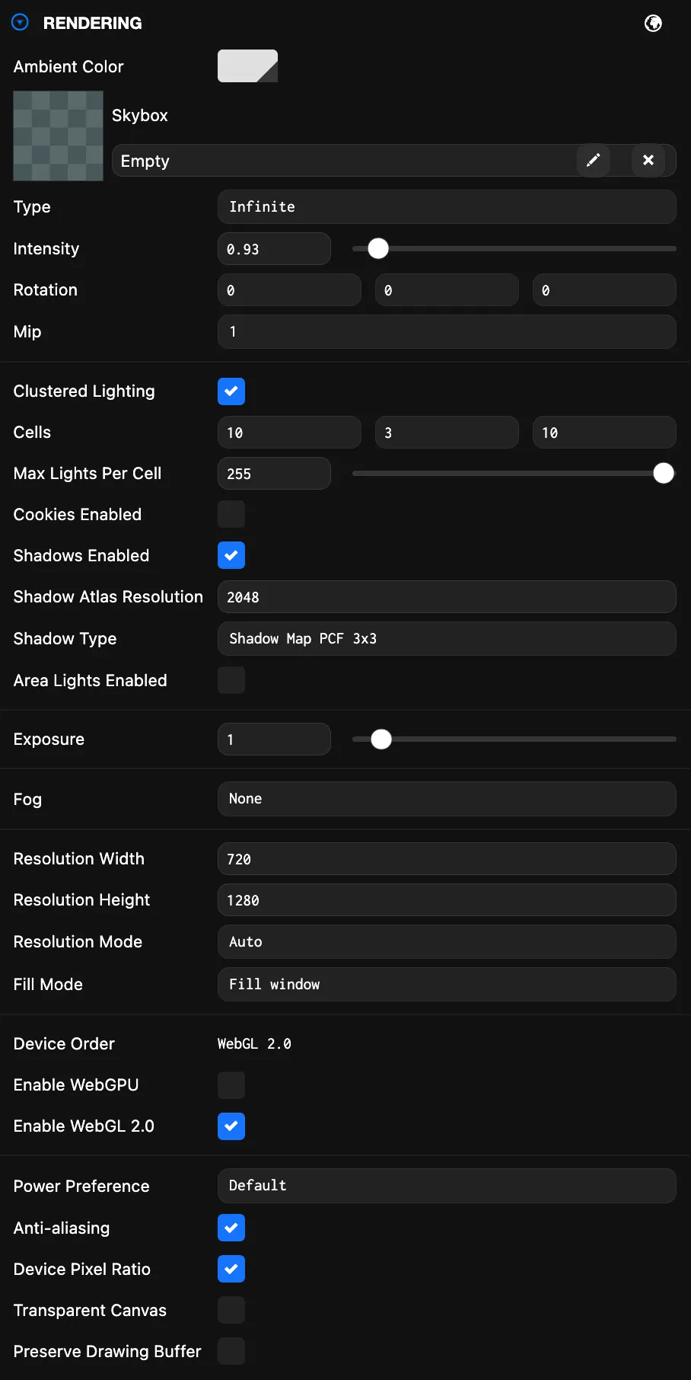
Task: Open the Fill Mode dropdown
Action: (x=447, y=984)
